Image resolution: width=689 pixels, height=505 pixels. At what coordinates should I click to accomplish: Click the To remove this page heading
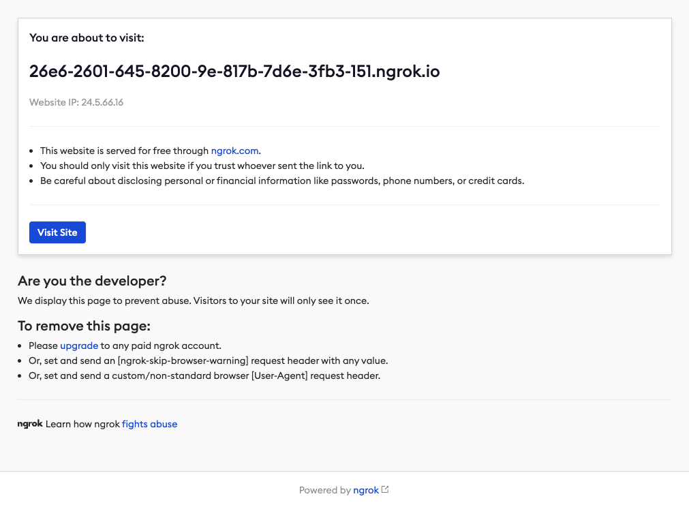pyautogui.click(x=84, y=326)
